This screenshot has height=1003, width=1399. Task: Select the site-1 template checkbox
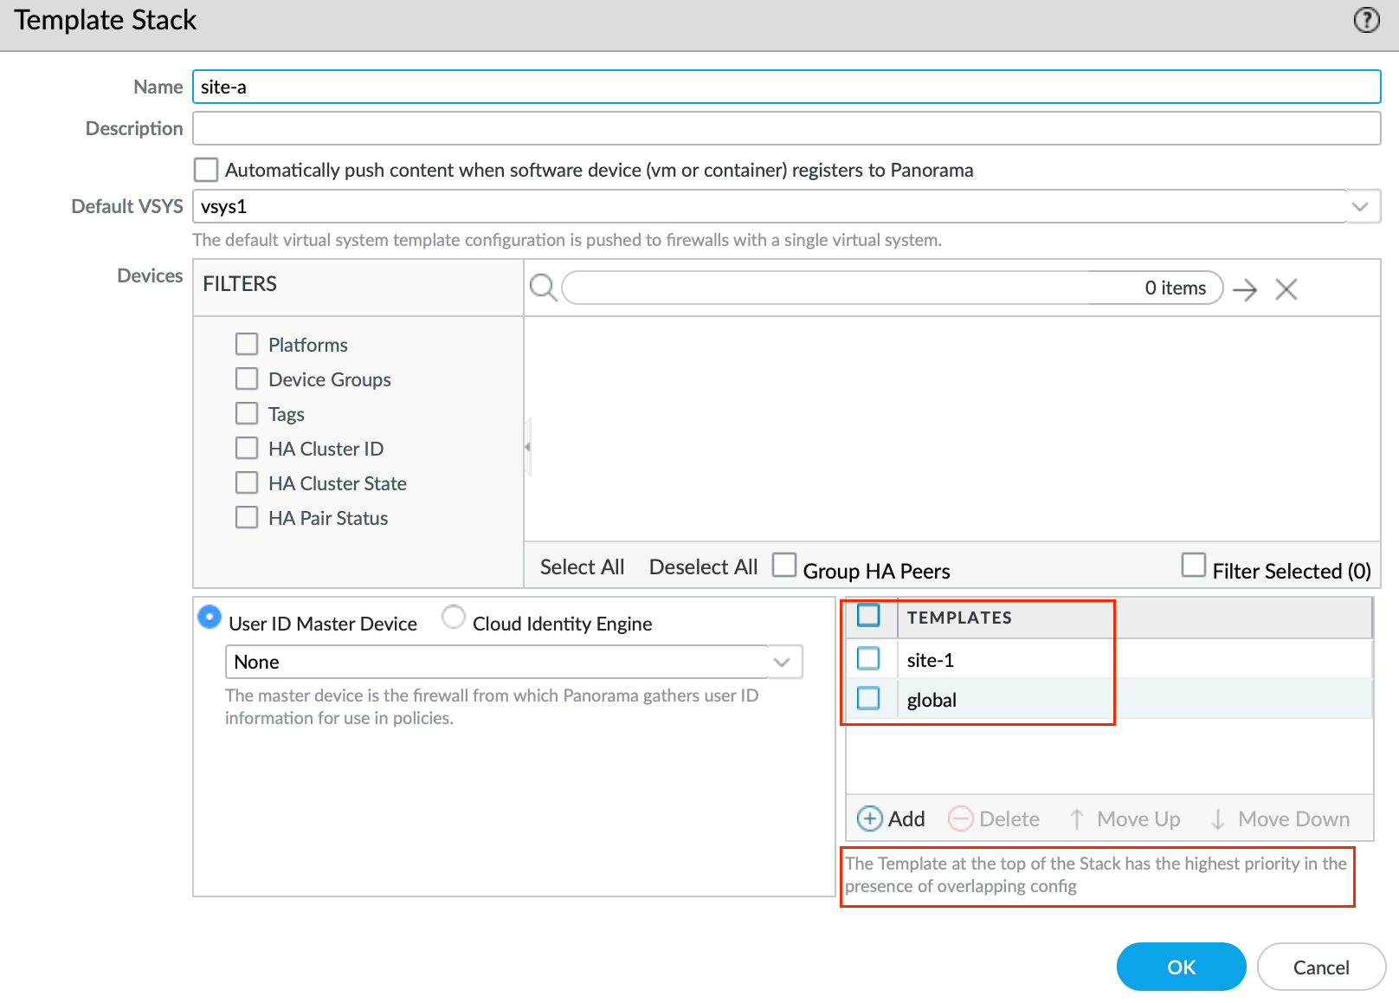click(x=868, y=659)
